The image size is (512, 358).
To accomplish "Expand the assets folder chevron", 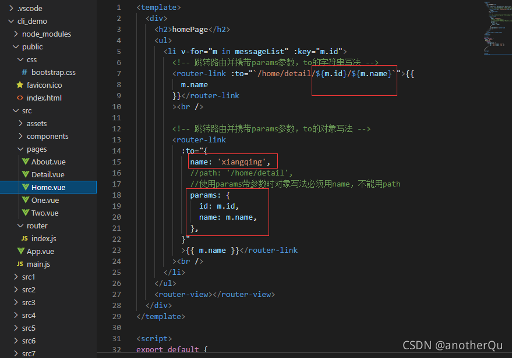I will 20,123.
